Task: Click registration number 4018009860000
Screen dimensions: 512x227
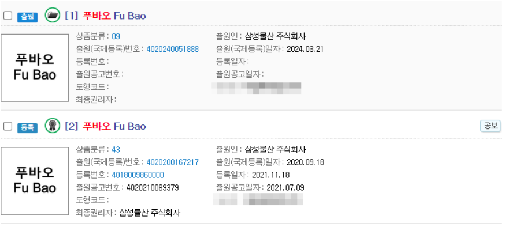Action: pos(138,175)
